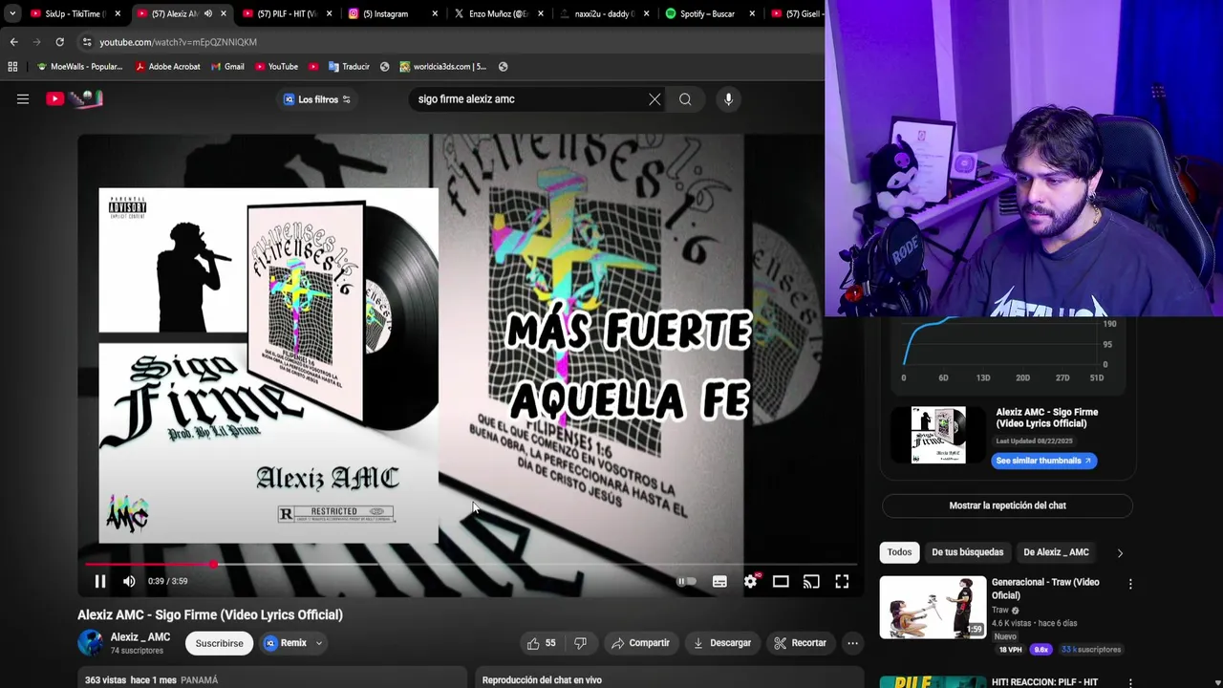Reload the page with the refresh icon
Image resolution: width=1223 pixels, height=688 pixels.
(59, 42)
